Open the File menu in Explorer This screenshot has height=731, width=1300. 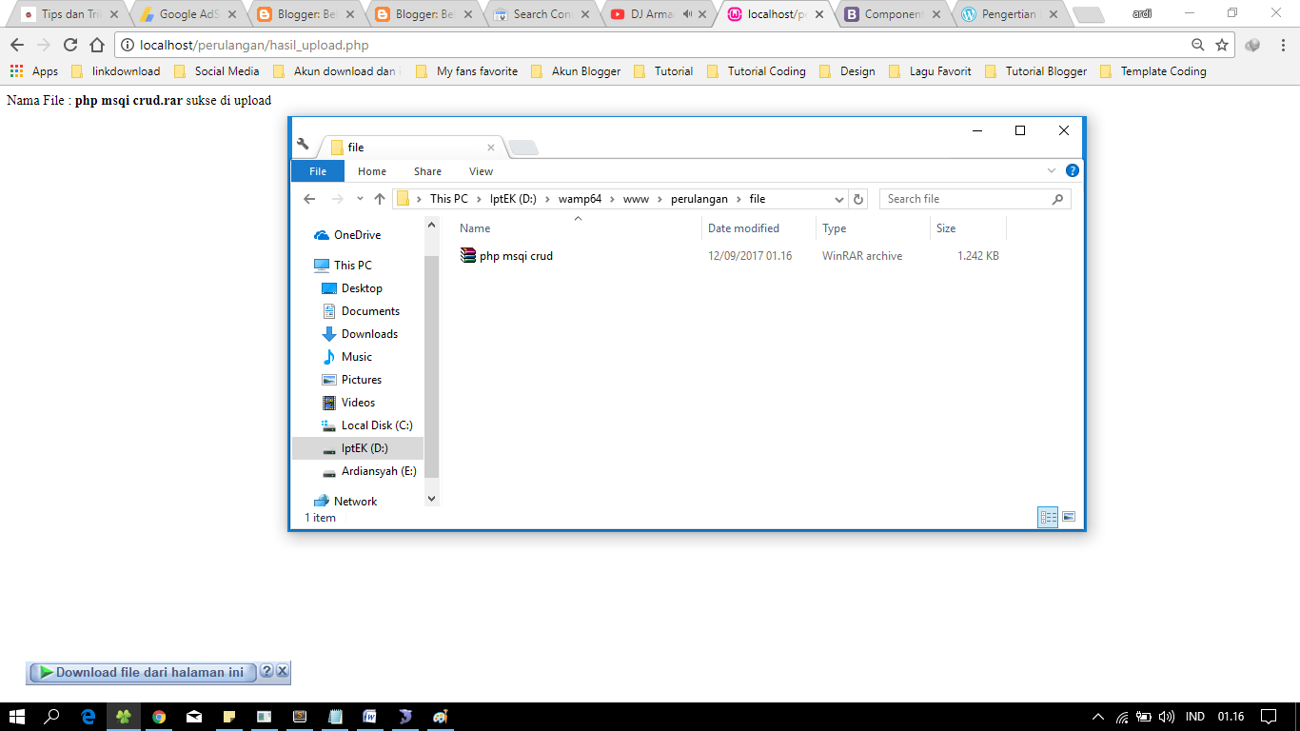click(317, 170)
